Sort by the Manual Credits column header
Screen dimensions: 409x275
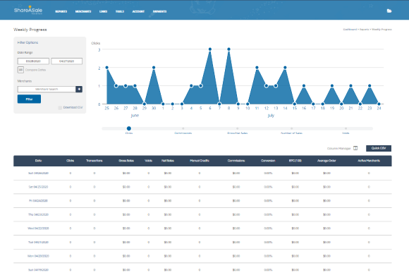pyautogui.click(x=200, y=161)
